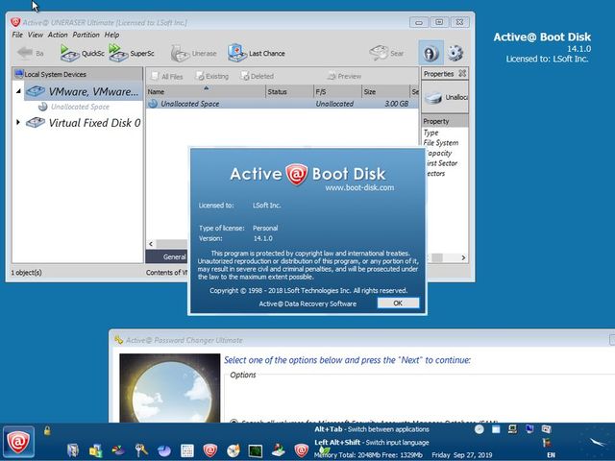Image resolution: width=615 pixels, height=461 pixels.
Task: Click the Unerase toolbar button
Action: 193,54
